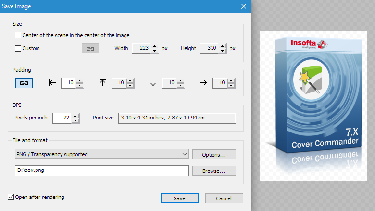
Task: Increase Height with the up spinner
Action: tap(223, 46)
